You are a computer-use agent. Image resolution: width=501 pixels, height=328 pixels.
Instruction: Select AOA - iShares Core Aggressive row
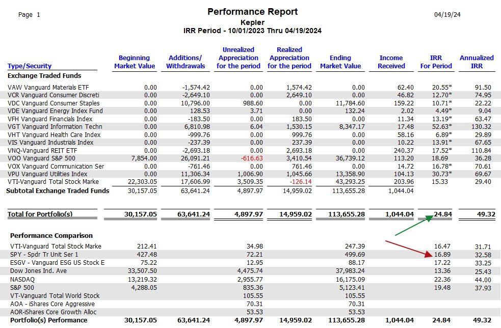251,304
